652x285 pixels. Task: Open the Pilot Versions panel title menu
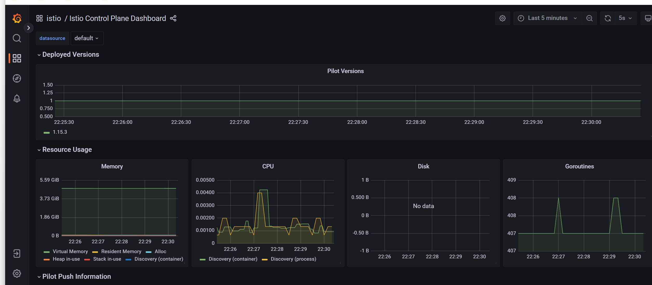pyautogui.click(x=345, y=71)
